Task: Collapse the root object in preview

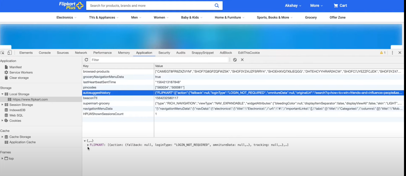Action: 85,141
